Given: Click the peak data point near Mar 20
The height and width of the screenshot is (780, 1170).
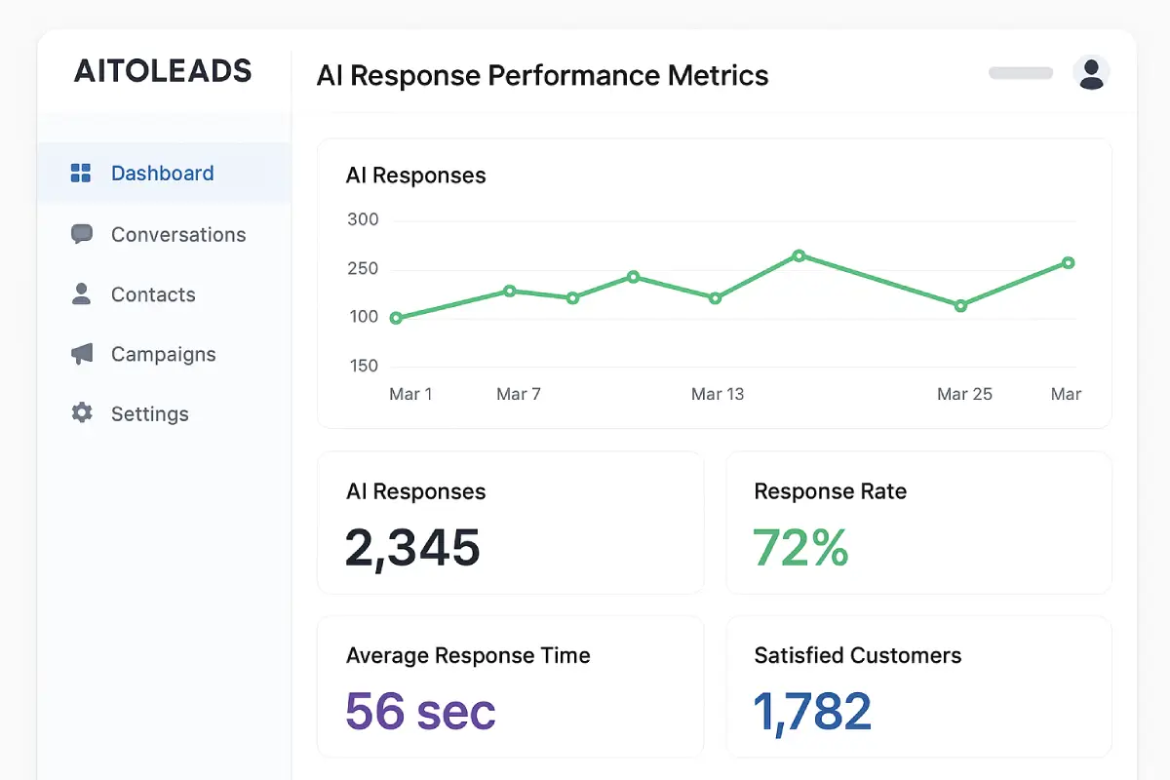Looking at the screenshot, I should point(800,256).
